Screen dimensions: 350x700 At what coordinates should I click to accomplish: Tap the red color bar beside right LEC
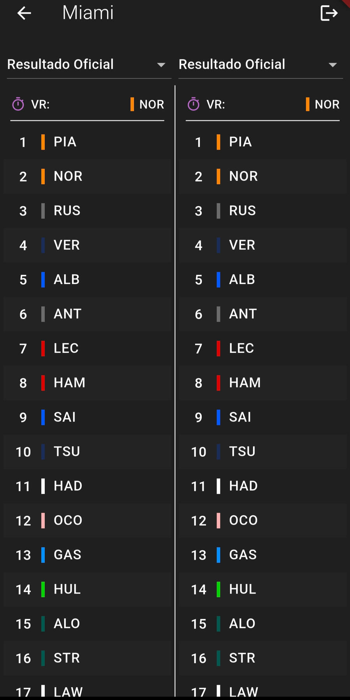(x=218, y=348)
